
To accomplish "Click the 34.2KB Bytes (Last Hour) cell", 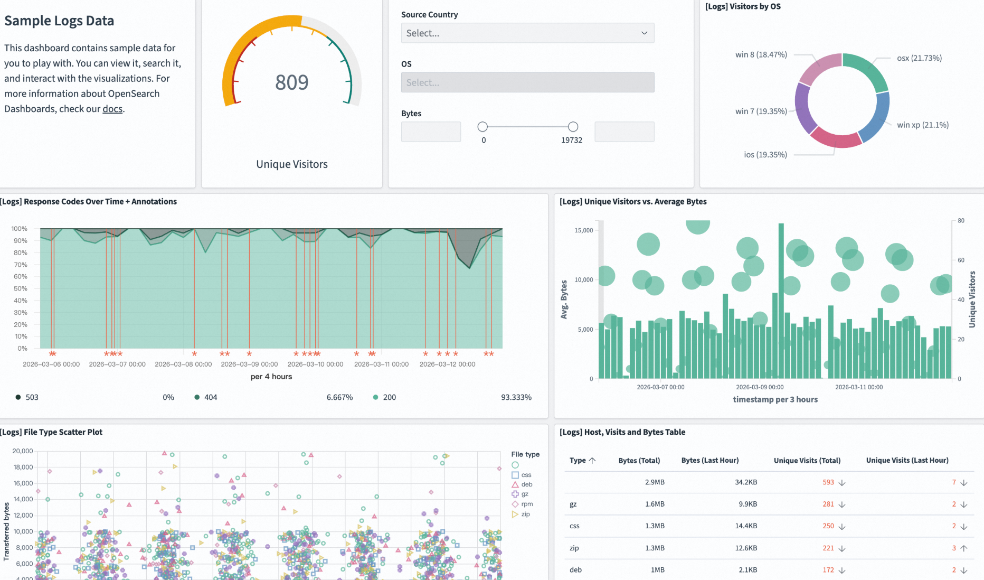I will tap(746, 482).
